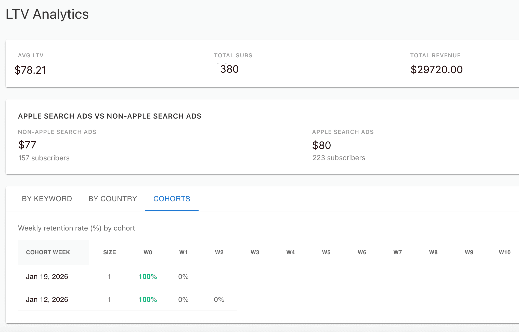
Task: Click the SIZE column header
Action: click(x=109, y=252)
